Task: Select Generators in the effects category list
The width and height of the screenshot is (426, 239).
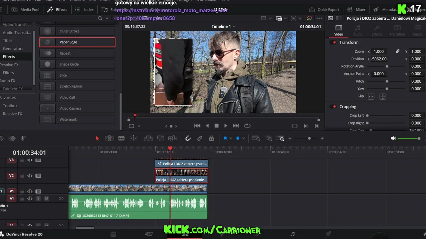Action: 13,48
